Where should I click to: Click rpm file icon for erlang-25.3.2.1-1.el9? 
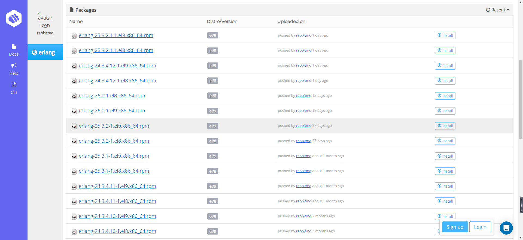(x=74, y=36)
